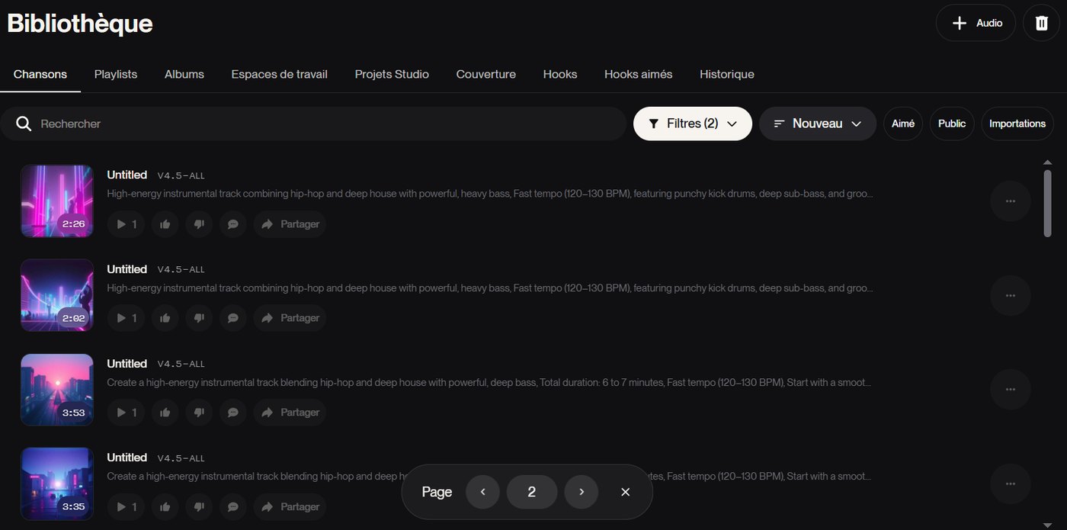The image size is (1067, 530).
Task: Close the Page navigation bar
Action: (626, 492)
